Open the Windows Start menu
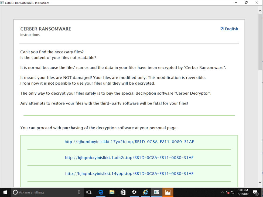Viewport: 263px width, 197px height. [x=5, y=192]
